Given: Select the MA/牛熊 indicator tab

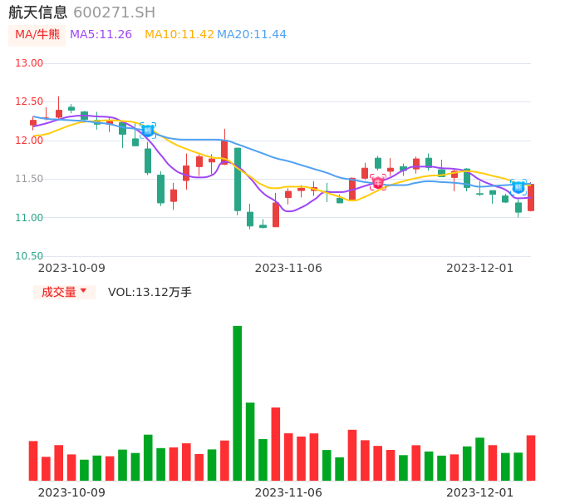Looking at the screenshot, I should [x=37, y=35].
